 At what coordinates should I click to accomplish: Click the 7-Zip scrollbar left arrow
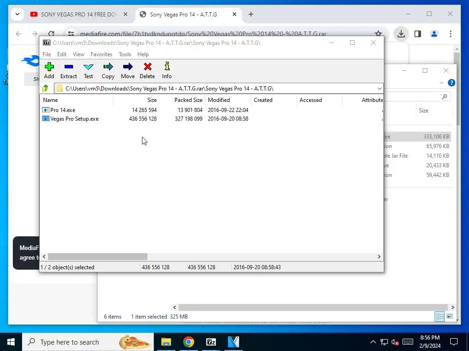click(44, 257)
